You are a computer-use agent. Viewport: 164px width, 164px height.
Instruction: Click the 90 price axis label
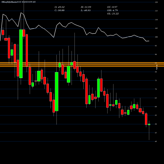click(156, 54)
